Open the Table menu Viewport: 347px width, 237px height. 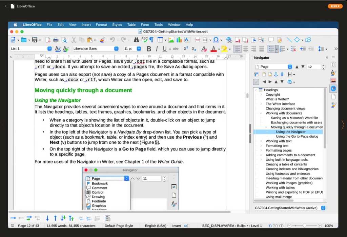point(131,25)
